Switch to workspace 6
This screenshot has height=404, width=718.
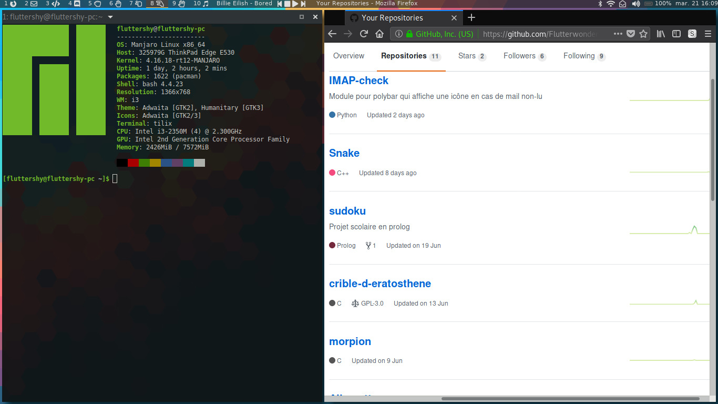[x=116, y=4]
